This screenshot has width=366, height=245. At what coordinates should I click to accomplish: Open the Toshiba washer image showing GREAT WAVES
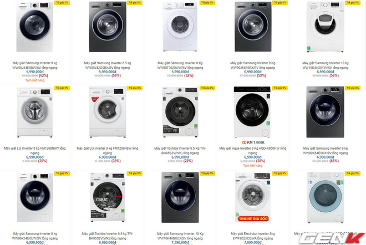click(108, 197)
